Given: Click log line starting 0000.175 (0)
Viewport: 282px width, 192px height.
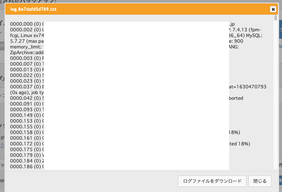Looking at the screenshot, I should coord(27,150).
